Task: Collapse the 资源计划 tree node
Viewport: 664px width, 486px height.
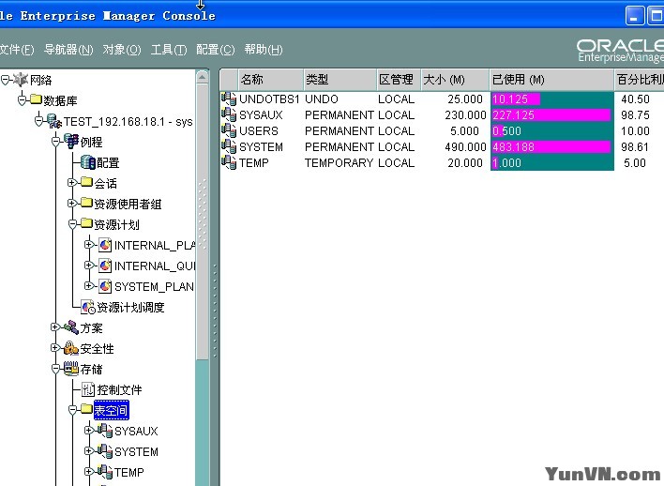Action: click(72, 224)
